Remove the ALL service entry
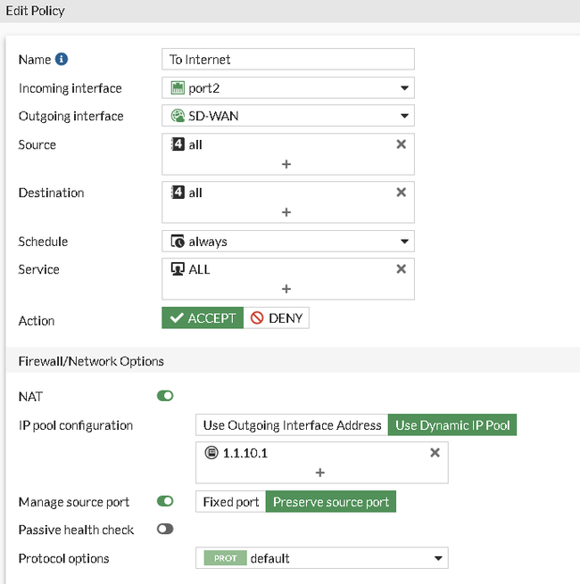 [401, 269]
